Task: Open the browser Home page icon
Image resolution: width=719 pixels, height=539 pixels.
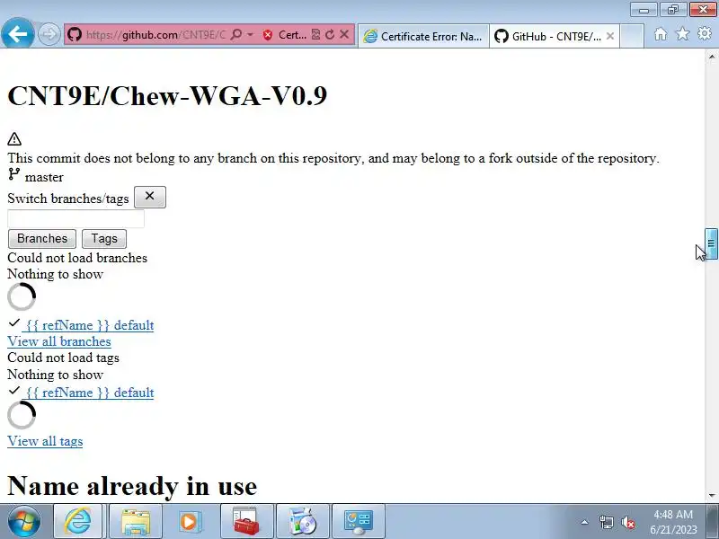Action: tap(661, 34)
